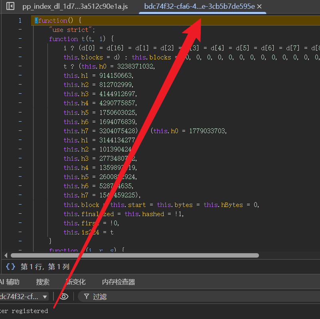Click the horizontal scrollbar left arrow
The height and width of the screenshot is (319, 320).
tap(6, 255)
